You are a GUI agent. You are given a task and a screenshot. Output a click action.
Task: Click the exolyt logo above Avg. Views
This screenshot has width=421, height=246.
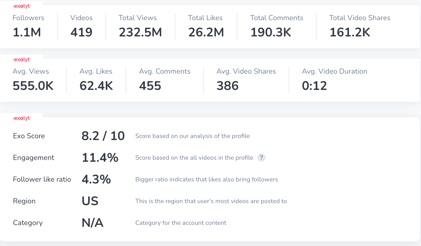(x=22, y=60)
